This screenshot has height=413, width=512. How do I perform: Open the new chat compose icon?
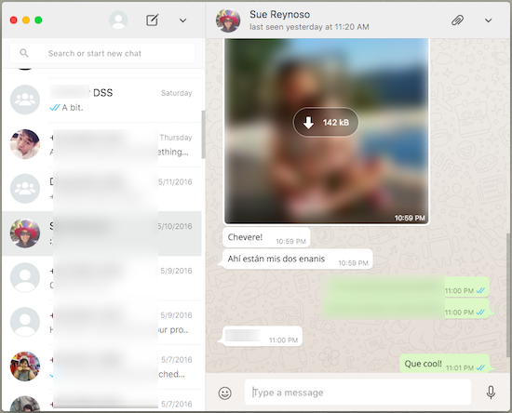152,20
